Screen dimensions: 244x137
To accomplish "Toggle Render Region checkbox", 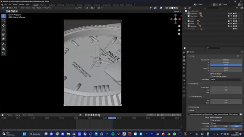I will click(211, 74).
